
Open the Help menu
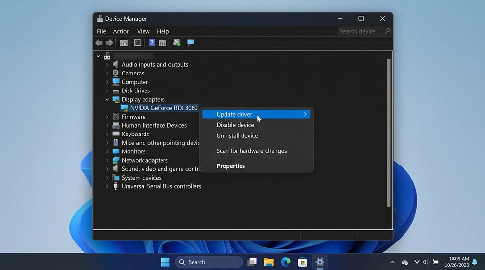162,31
